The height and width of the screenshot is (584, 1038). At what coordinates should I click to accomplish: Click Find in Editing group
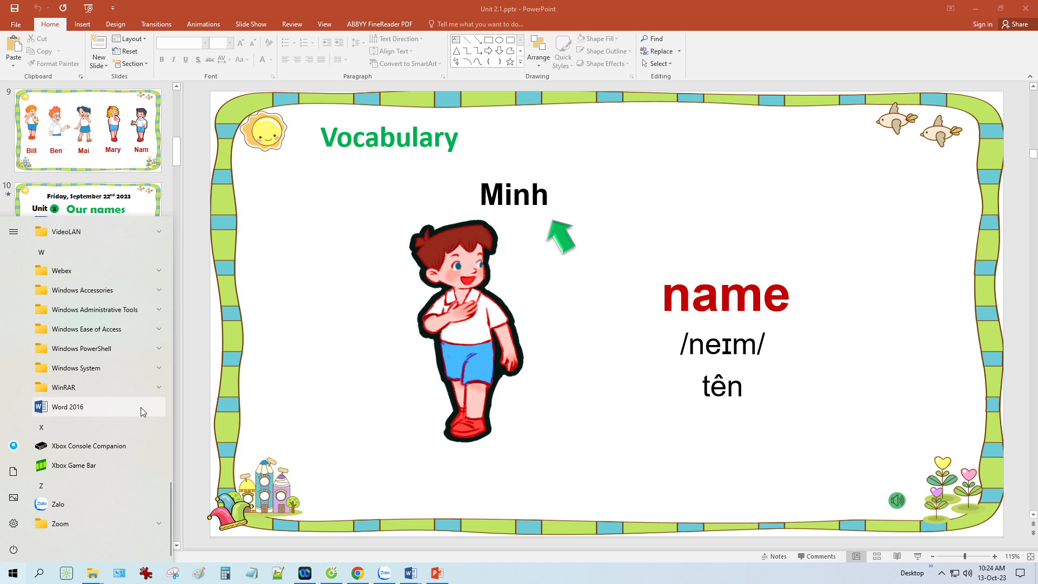pyautogui.click(x=651, y=39)
